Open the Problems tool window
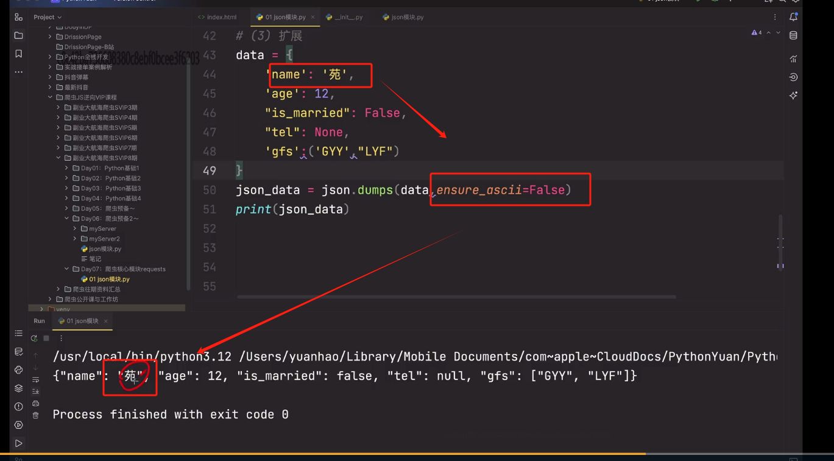 tap(18, 406)
